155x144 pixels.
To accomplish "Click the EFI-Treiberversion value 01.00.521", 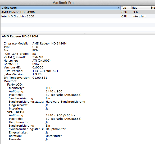I will pyautogui.click(x=40, y=78).
